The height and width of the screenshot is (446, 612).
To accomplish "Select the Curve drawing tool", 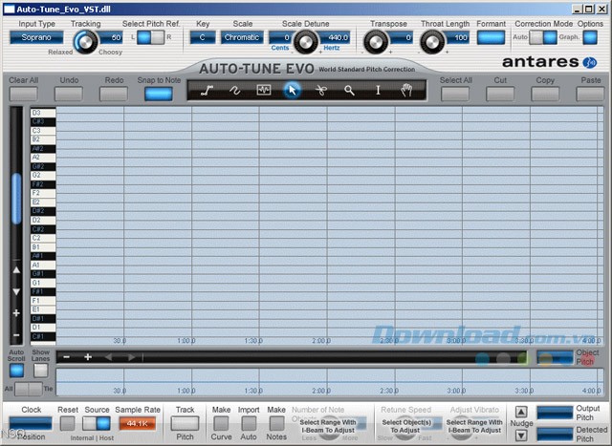I will [x=235, y=91].
